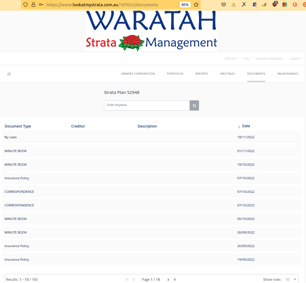Go to the home icon
Screen dimensions: 306x283
pyautogui.click(x=9, y=74)
